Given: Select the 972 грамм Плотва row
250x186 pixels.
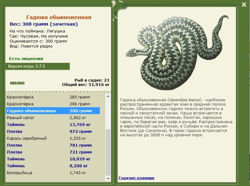Looking at the screenshot, I should click(53, 131).
